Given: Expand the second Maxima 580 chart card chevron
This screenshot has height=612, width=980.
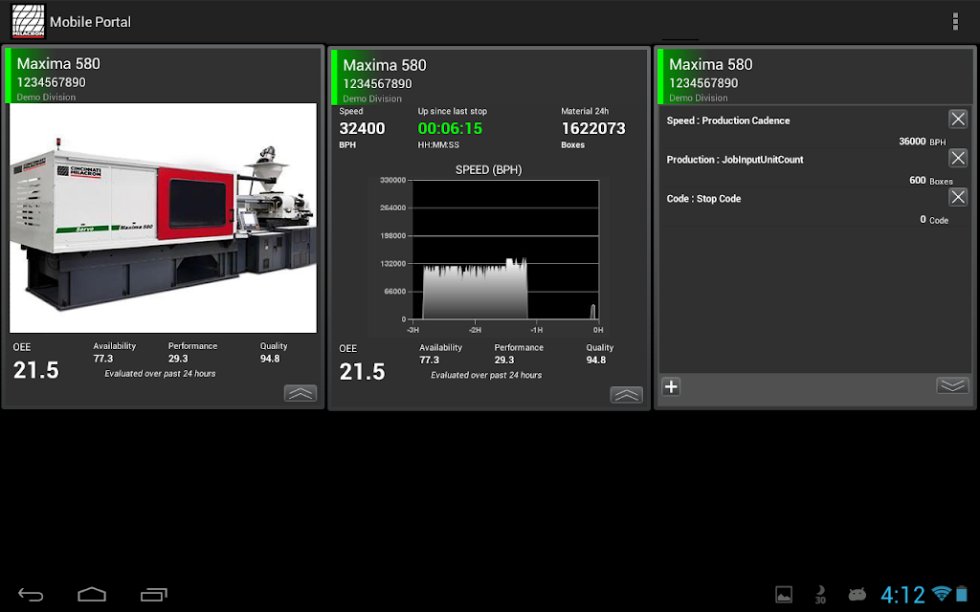Looking at the screenshot, I should (626, 395).
